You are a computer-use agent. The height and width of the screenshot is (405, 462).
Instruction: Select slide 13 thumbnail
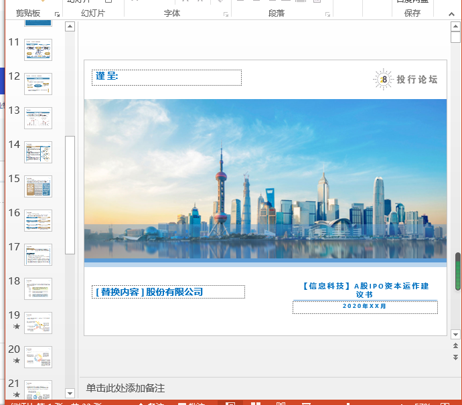(x=38, y=118)
